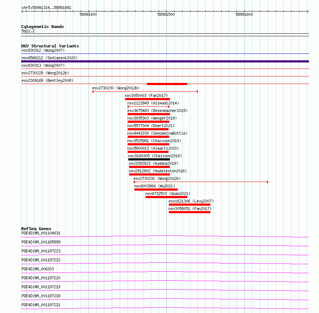
Task: Open variant nsv5577004 (Ebert2021)
Action: 151,126
